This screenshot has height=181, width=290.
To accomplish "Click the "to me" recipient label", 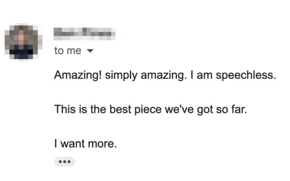I will [x=68, y=51].
